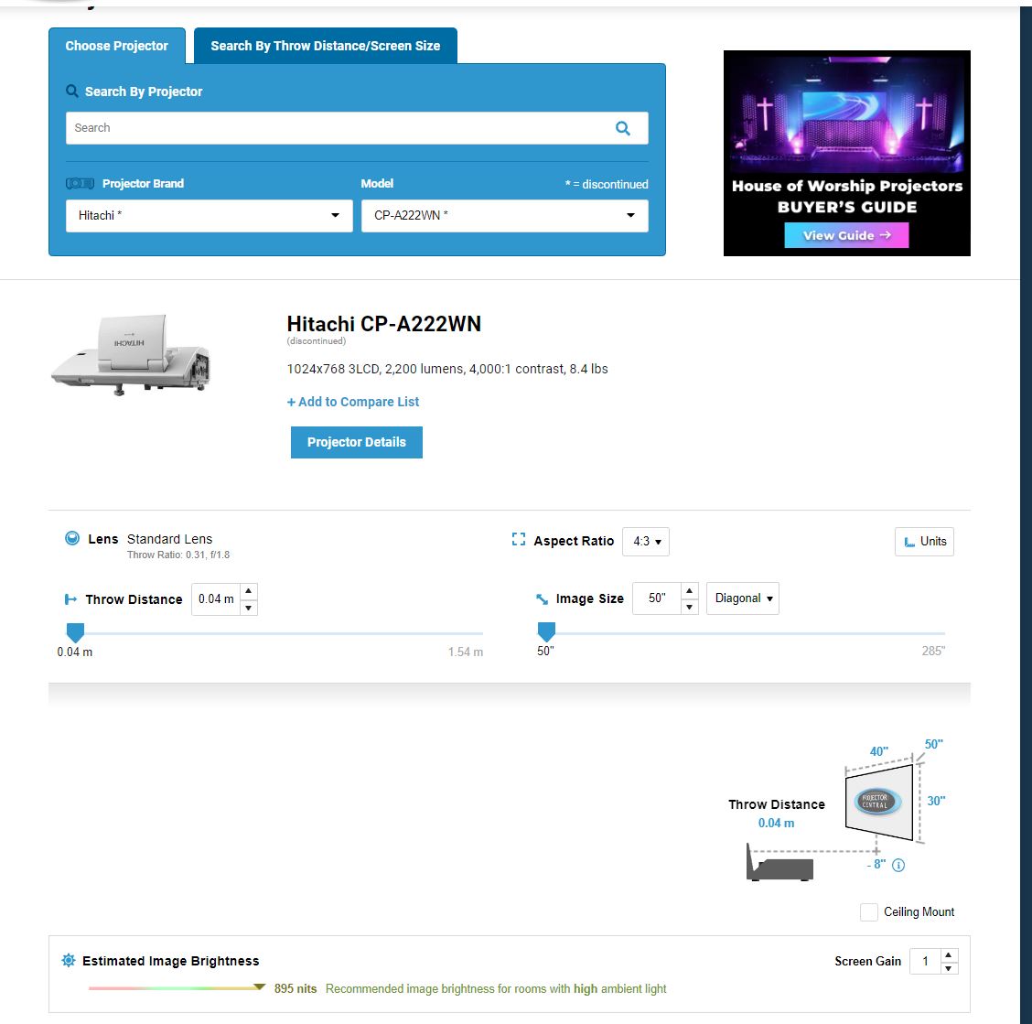Click the Image Size diagonal icon

click(542, 598)
